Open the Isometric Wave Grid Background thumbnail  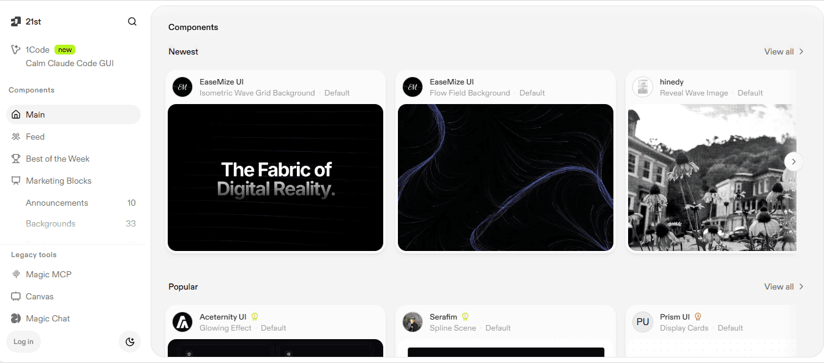click(x=275, y=178)
